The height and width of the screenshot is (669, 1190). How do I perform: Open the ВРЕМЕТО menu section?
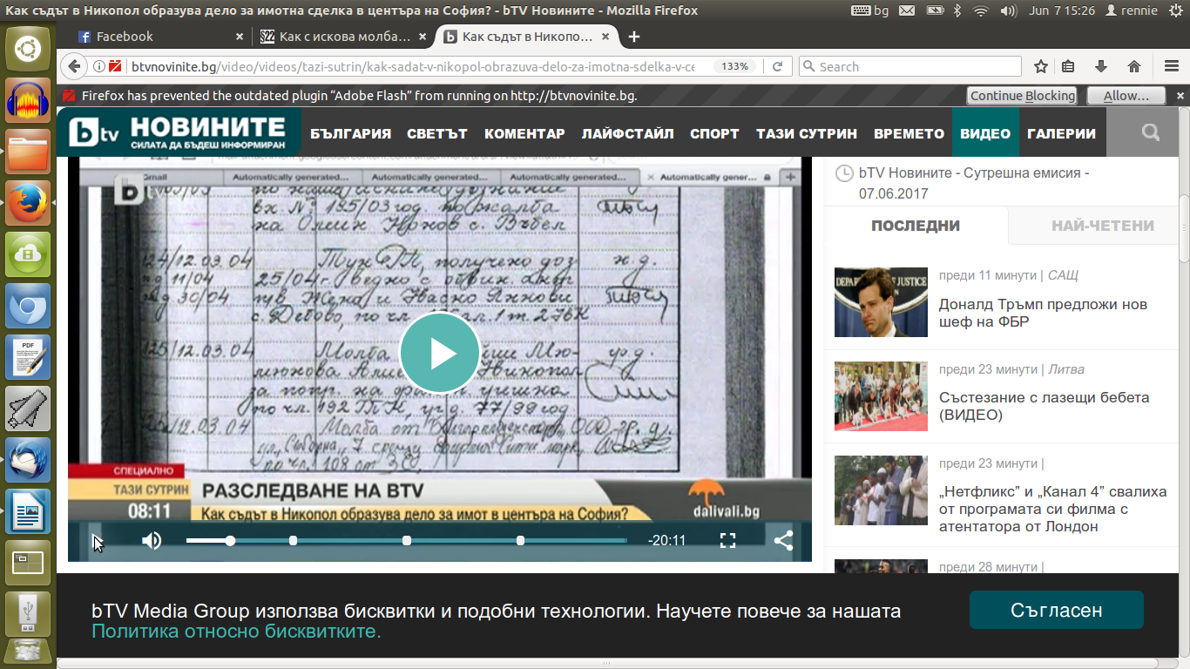tap(909, 133)
